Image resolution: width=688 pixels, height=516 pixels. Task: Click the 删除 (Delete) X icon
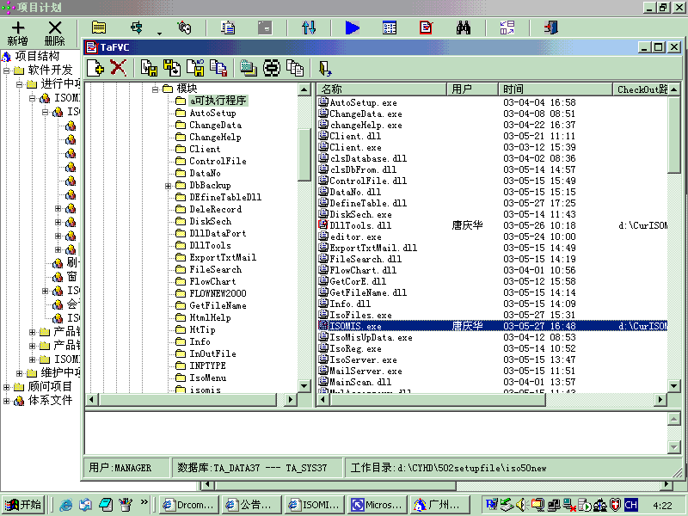pyautogui.click(x=54, y=28)
